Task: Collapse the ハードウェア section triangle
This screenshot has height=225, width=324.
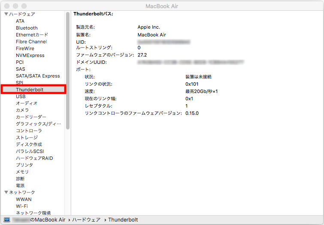Action: tap(6, 14)
